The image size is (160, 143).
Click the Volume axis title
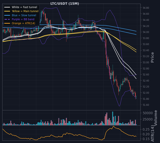[156, 118]
